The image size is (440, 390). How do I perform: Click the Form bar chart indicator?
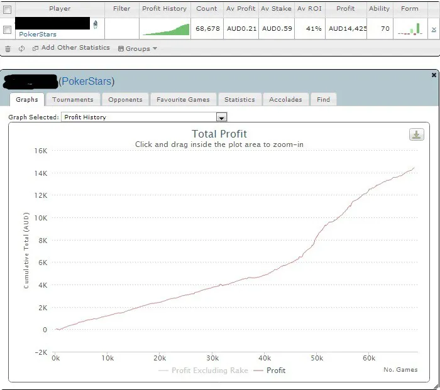click(409, 29)
